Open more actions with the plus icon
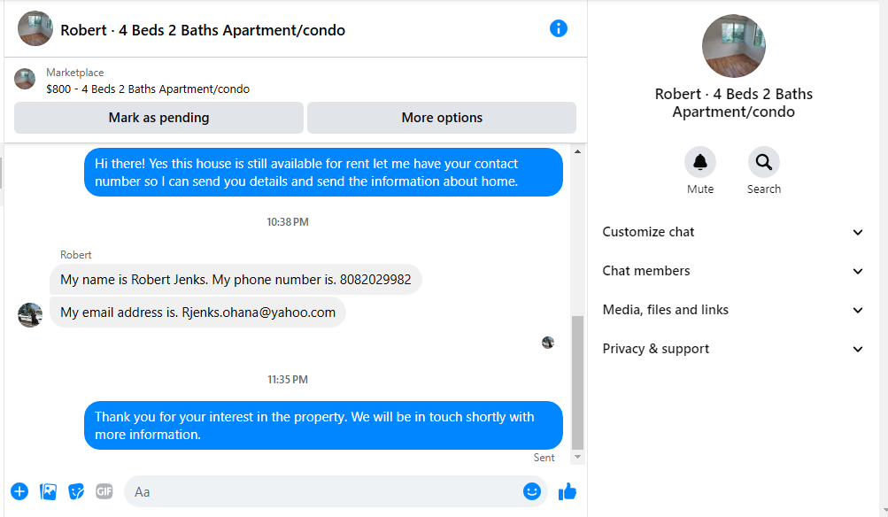The height and width of the screenshot is (517, 888). coord(19,491)
